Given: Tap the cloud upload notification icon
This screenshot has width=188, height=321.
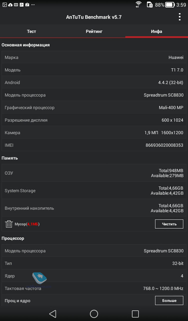Looking at the screenshot, I should click(x=10, y=5).
